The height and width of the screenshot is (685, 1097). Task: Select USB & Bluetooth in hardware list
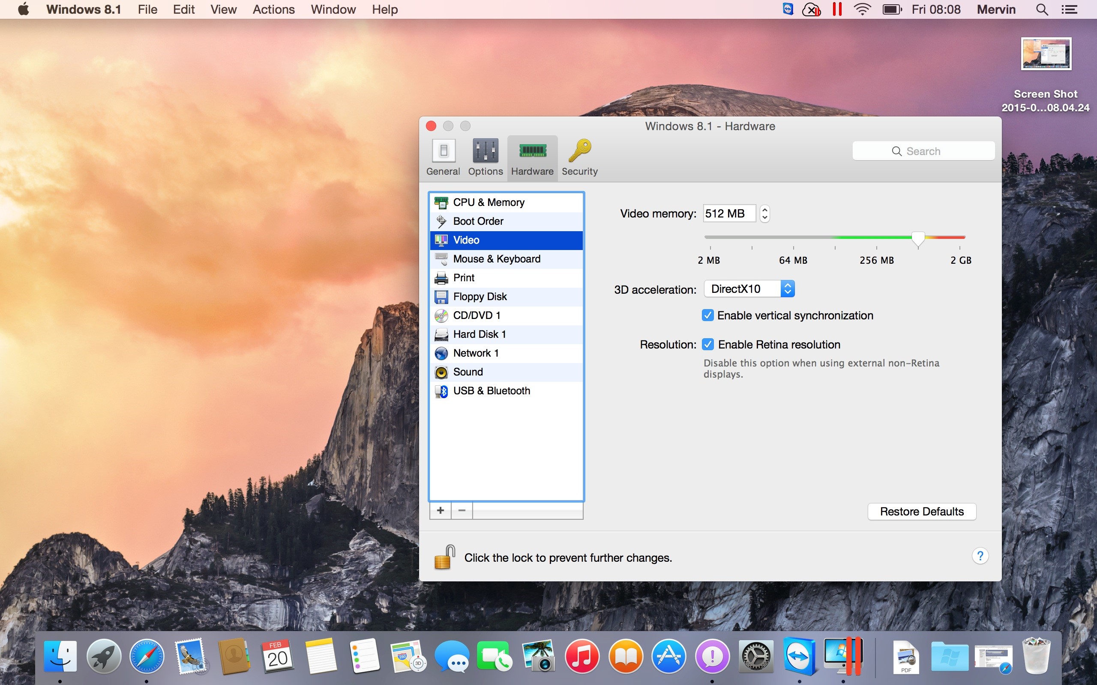[506, 391]
